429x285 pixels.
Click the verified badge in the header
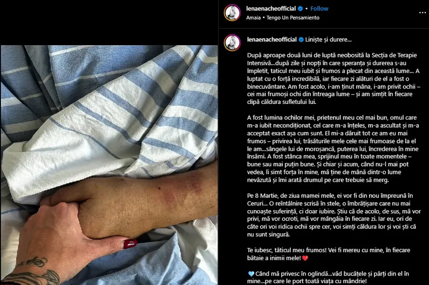[300, 9]
